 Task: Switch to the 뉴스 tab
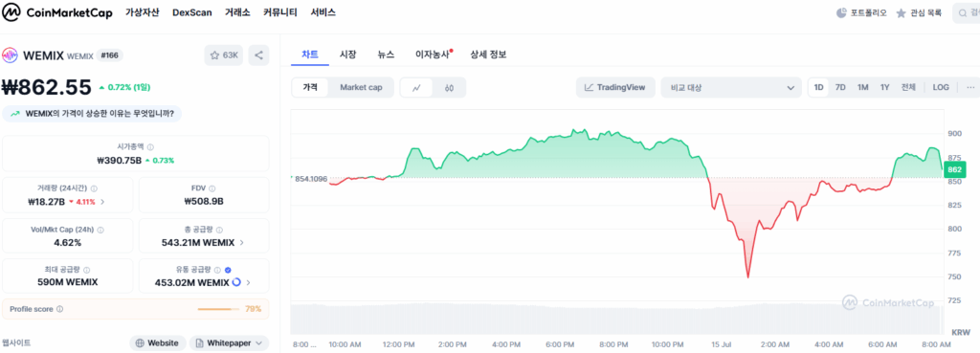click(x=386, y=55)
